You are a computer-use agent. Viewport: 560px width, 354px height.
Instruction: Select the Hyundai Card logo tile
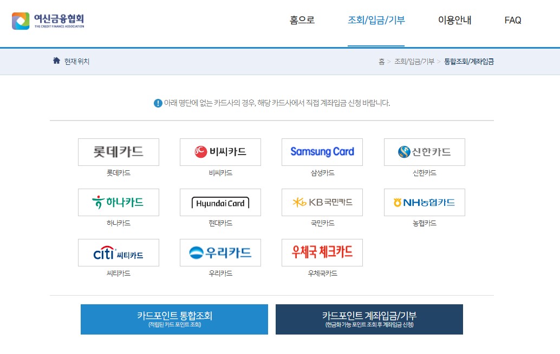pos(220,202)
